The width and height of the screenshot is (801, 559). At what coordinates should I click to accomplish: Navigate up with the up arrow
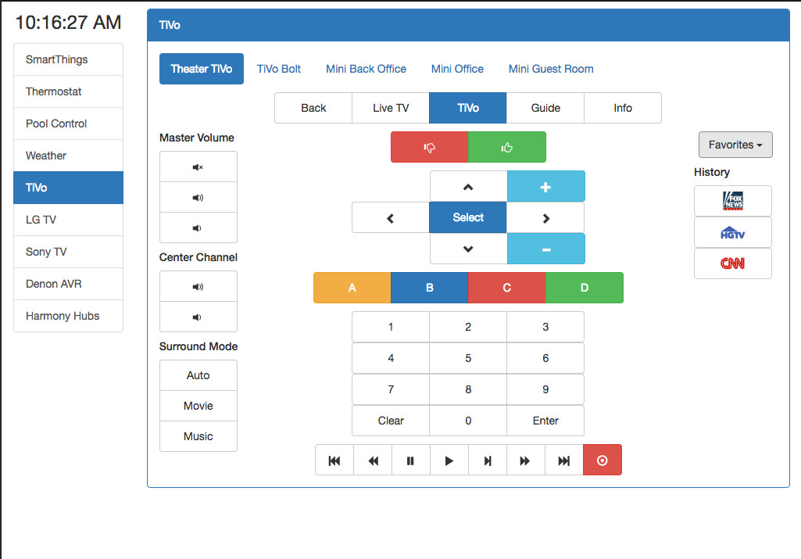[468, 187]
